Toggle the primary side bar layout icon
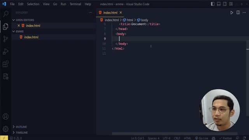The width and height of the screenshot is (249, 140). pos(212,4)
